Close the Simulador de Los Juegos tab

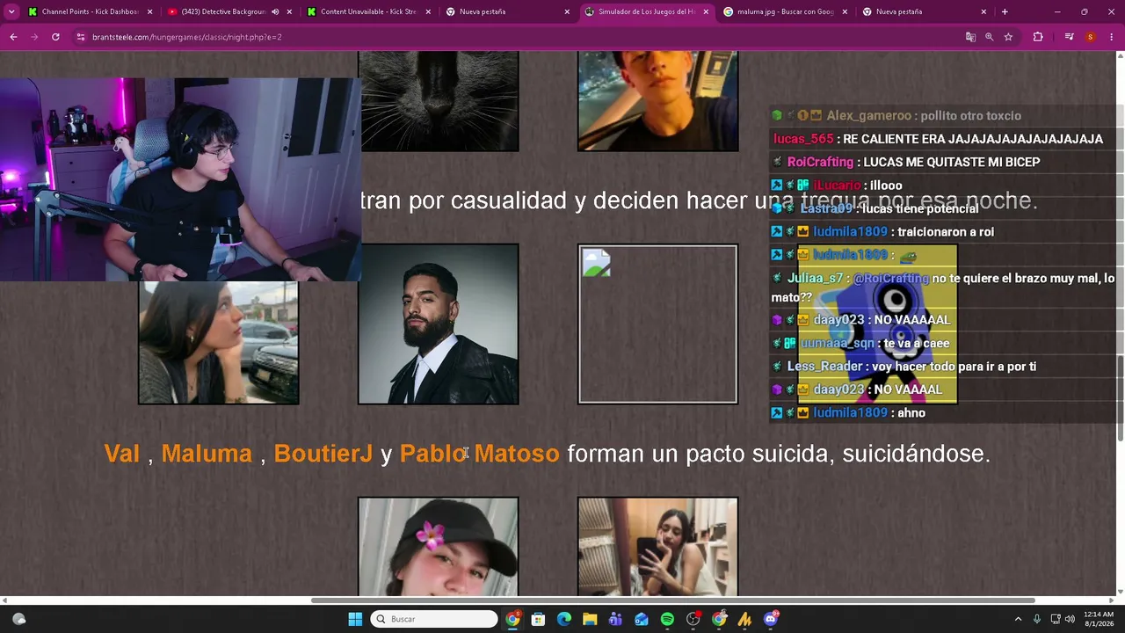tap(705, 11)
